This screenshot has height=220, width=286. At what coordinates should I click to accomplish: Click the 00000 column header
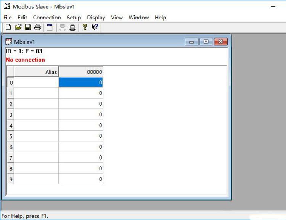(81, 72)
